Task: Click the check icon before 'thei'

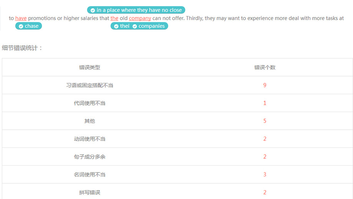Action: [x=116, y=26]
